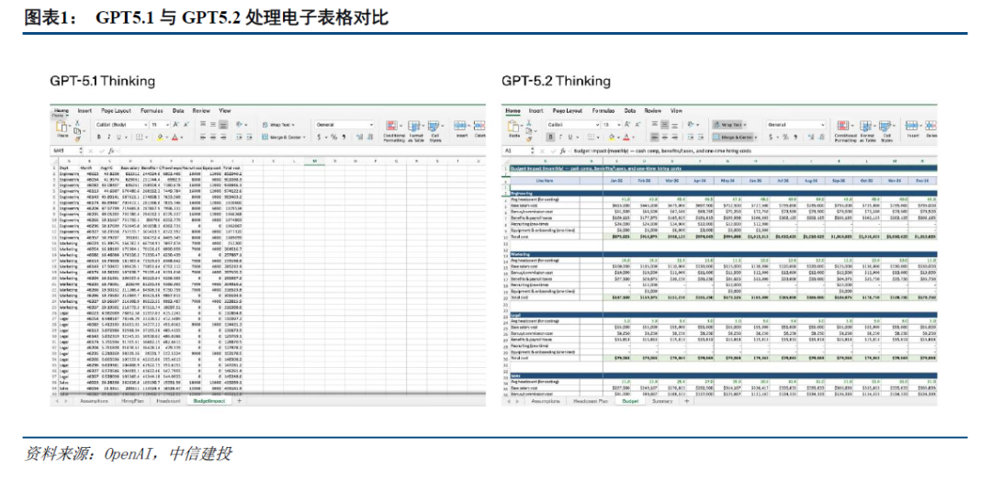Image resolution: width=992 pixels, height=480 pixels.
Task: Click Conditional Formatting in GPT-5.1 window
Action: 394,131
